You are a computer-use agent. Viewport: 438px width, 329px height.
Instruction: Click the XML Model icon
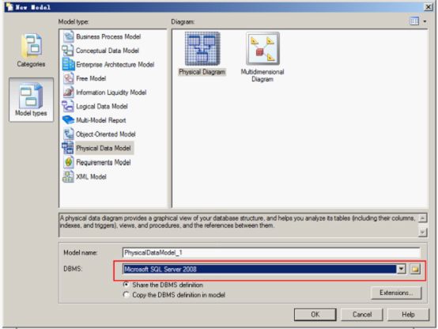pyautogui.click(x=68, y=176)
